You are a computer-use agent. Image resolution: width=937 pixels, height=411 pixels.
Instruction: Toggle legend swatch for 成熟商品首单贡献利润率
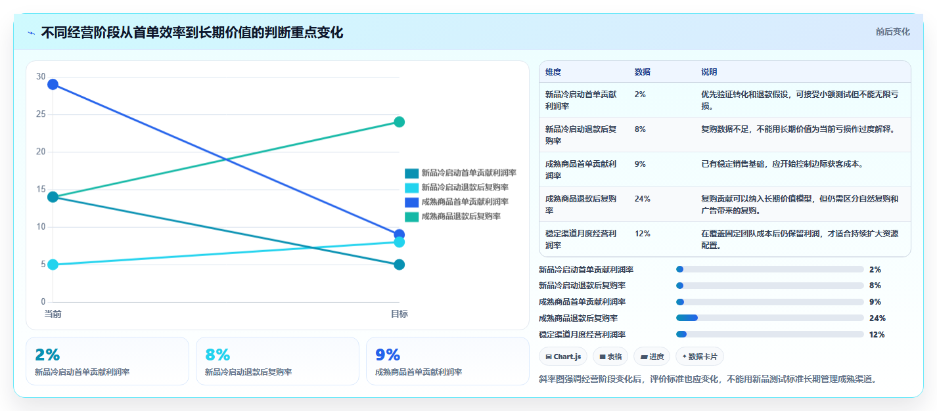411,202
